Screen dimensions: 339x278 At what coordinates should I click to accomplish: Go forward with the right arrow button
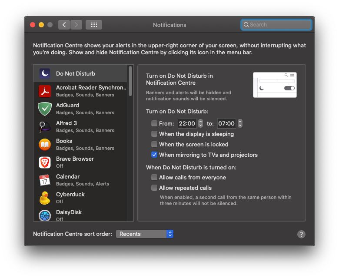point(76,25)
